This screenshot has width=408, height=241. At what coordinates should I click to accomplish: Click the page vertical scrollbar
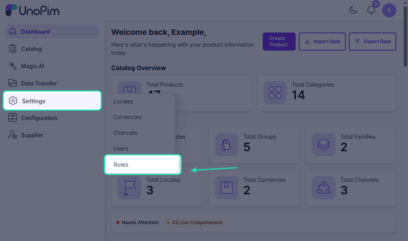[405, 36]
